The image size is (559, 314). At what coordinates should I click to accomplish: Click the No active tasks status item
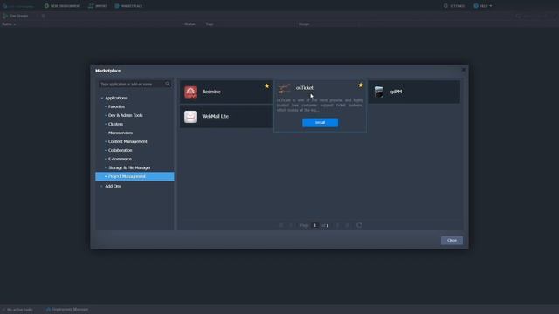pyautogui.click(x=17, y=310)
